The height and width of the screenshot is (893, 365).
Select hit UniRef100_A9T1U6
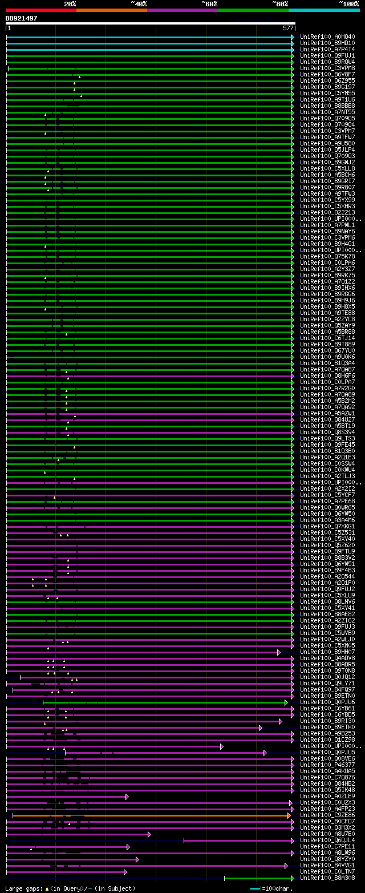click(327, 100)
